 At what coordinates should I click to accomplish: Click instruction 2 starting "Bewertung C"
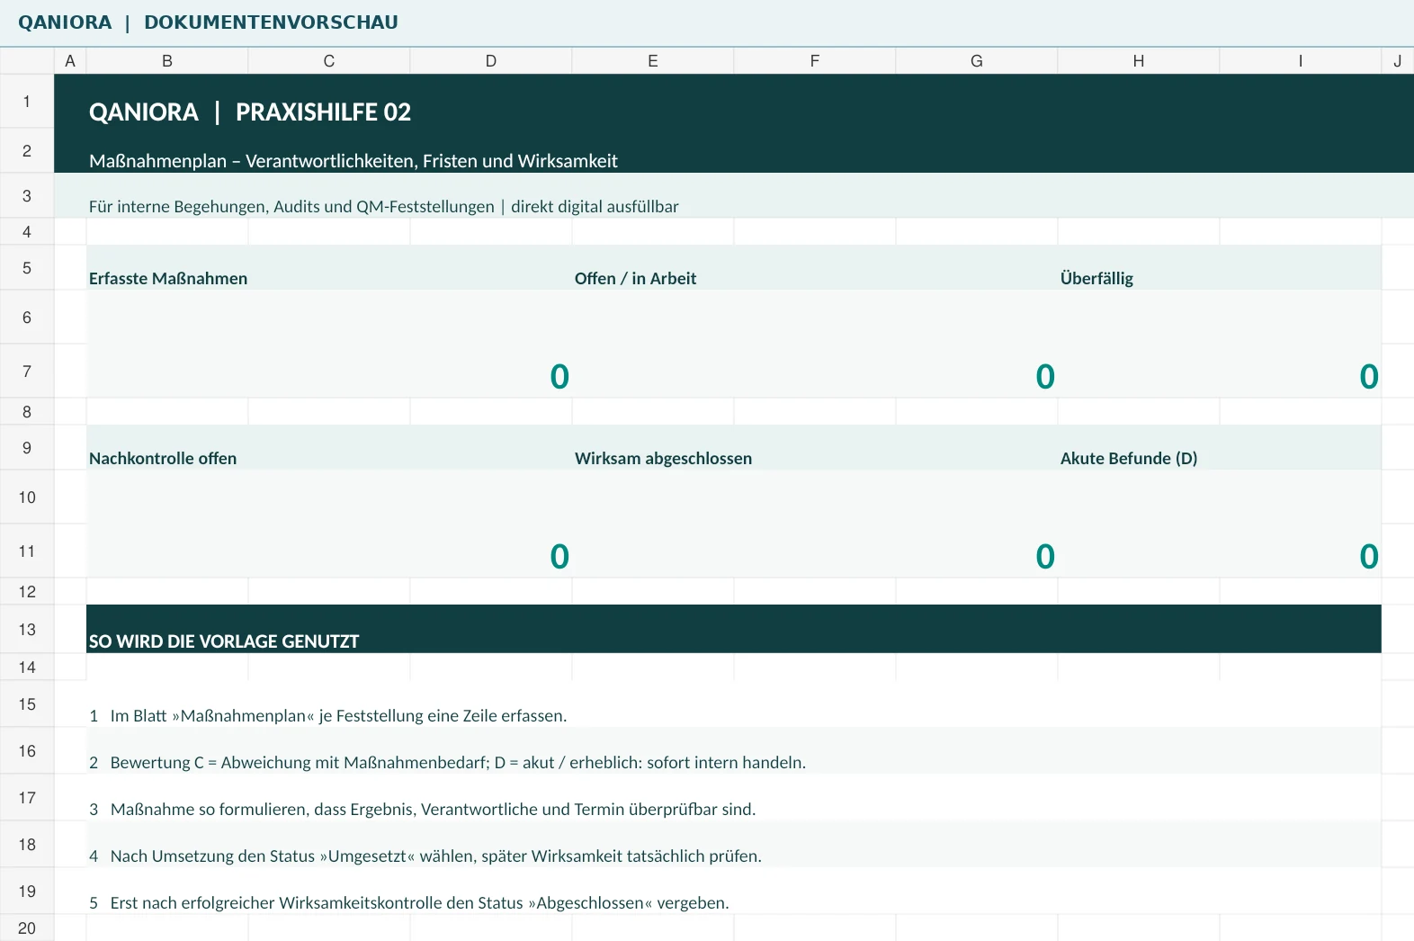point(448,763)
